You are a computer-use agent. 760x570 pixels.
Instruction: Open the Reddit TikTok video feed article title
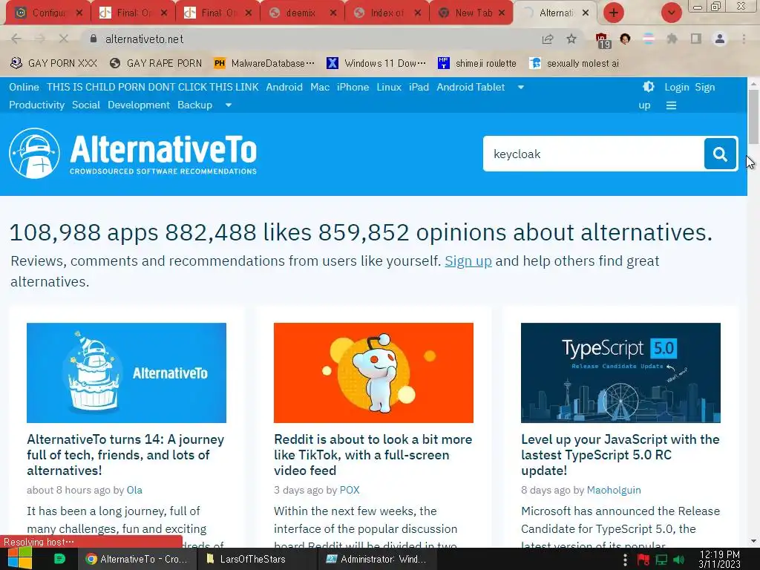[373, 455]
